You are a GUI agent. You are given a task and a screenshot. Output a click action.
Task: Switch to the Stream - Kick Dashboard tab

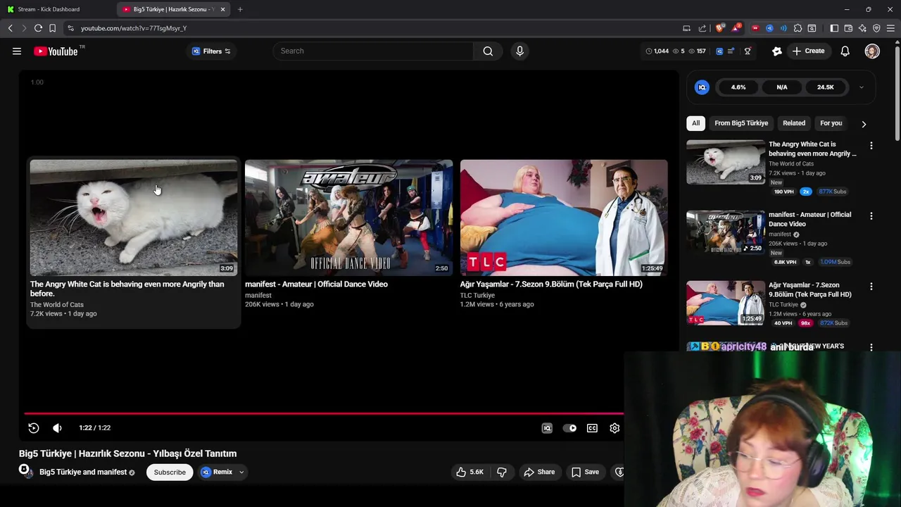click(56, 9)
